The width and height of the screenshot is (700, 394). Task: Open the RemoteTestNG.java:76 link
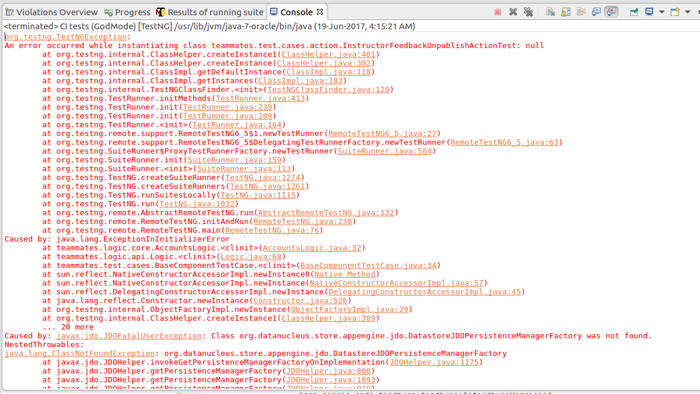[272, 230]
